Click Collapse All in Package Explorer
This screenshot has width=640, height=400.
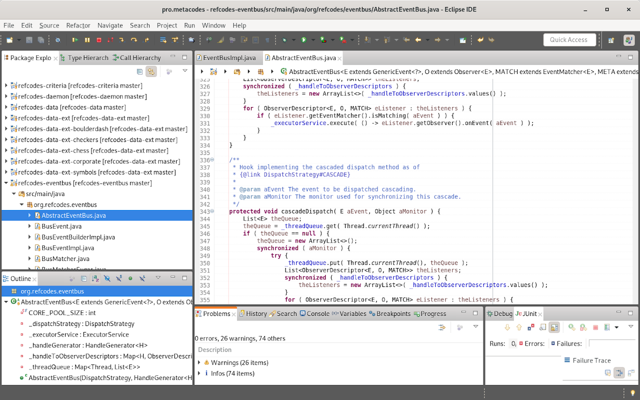point(139,71)
